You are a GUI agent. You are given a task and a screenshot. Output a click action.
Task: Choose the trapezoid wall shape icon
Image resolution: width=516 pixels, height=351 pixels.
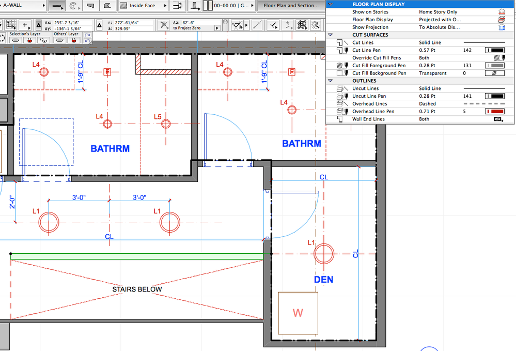tap(90, 6)
